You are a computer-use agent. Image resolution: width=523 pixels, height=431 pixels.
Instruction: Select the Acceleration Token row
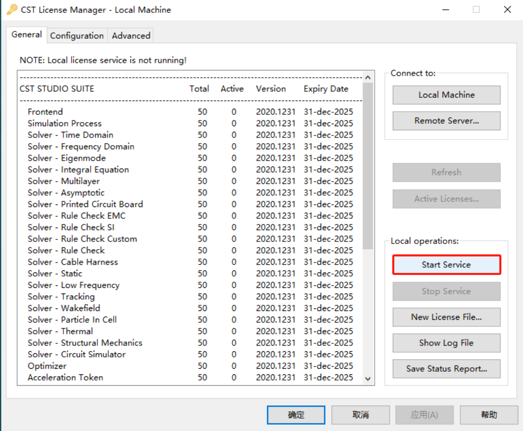[190, 377]
